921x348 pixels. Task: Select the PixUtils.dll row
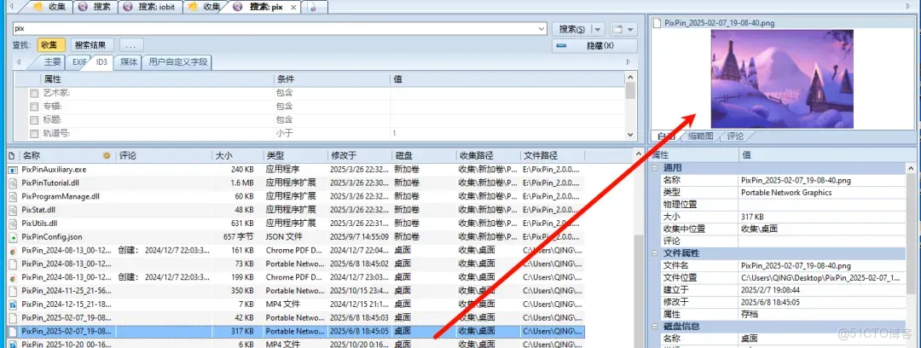pyautogui.click(x=295, y=223)
